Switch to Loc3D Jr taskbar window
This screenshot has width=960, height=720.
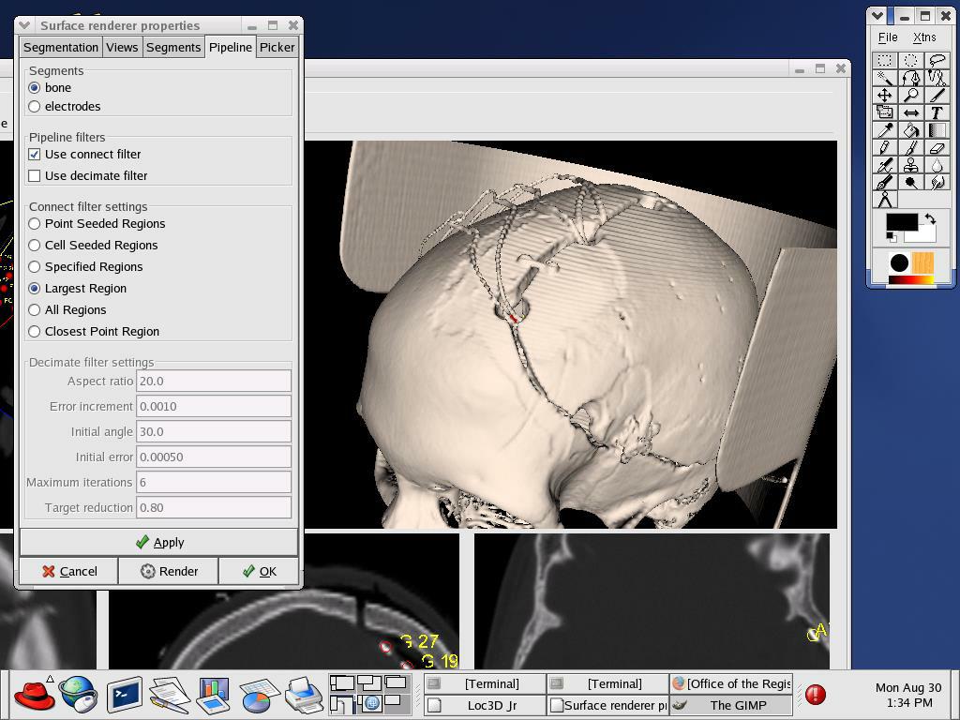coord(485,705)
